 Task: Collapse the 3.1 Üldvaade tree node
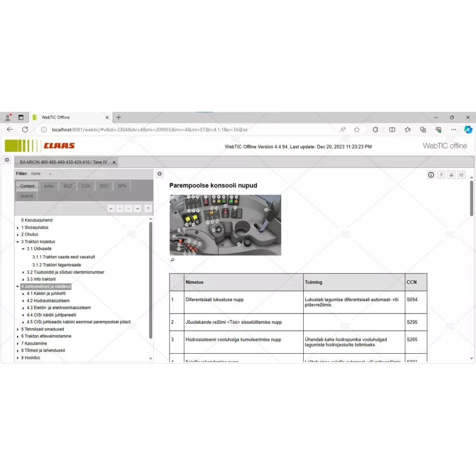[23, 249]
